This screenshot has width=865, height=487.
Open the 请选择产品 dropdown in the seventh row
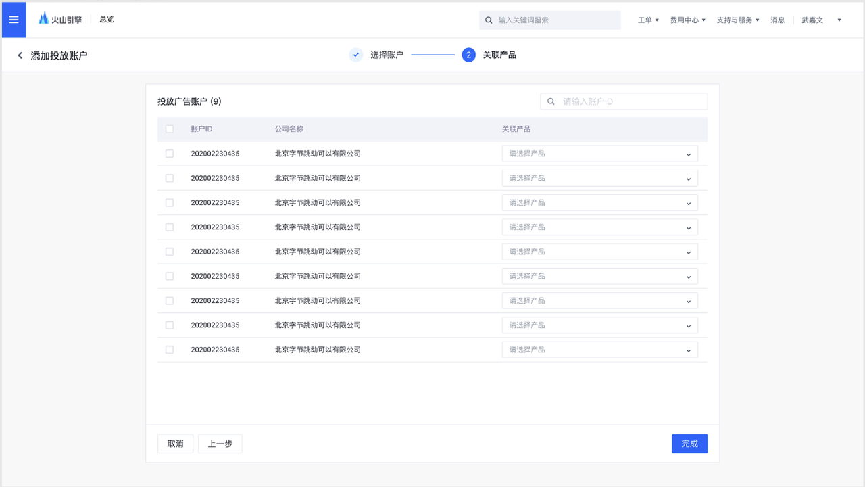[x=600, y=300]
